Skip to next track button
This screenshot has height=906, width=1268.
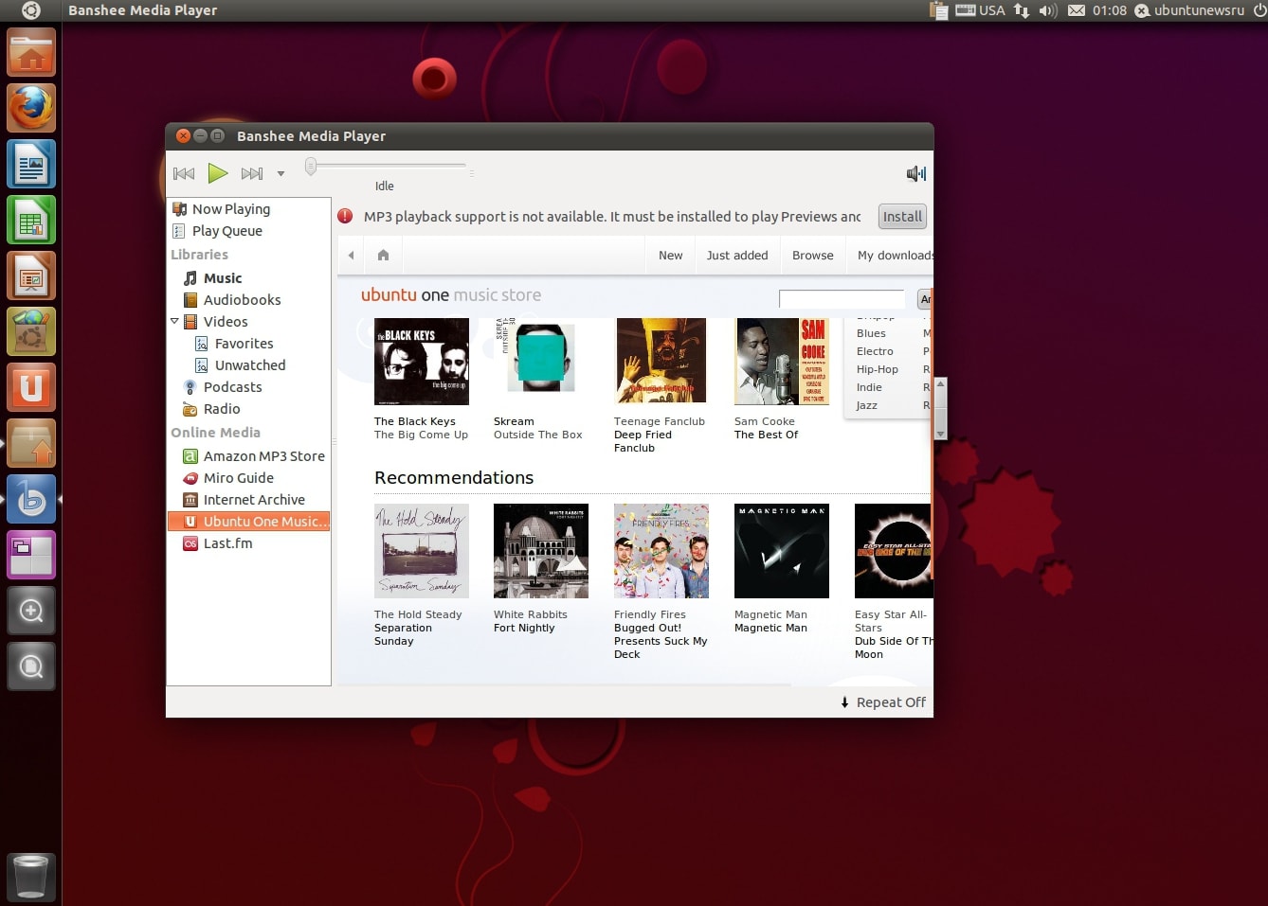pos(251,173)
